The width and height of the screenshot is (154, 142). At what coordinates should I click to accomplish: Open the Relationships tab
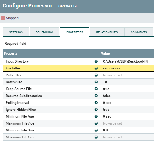(107, 32)
